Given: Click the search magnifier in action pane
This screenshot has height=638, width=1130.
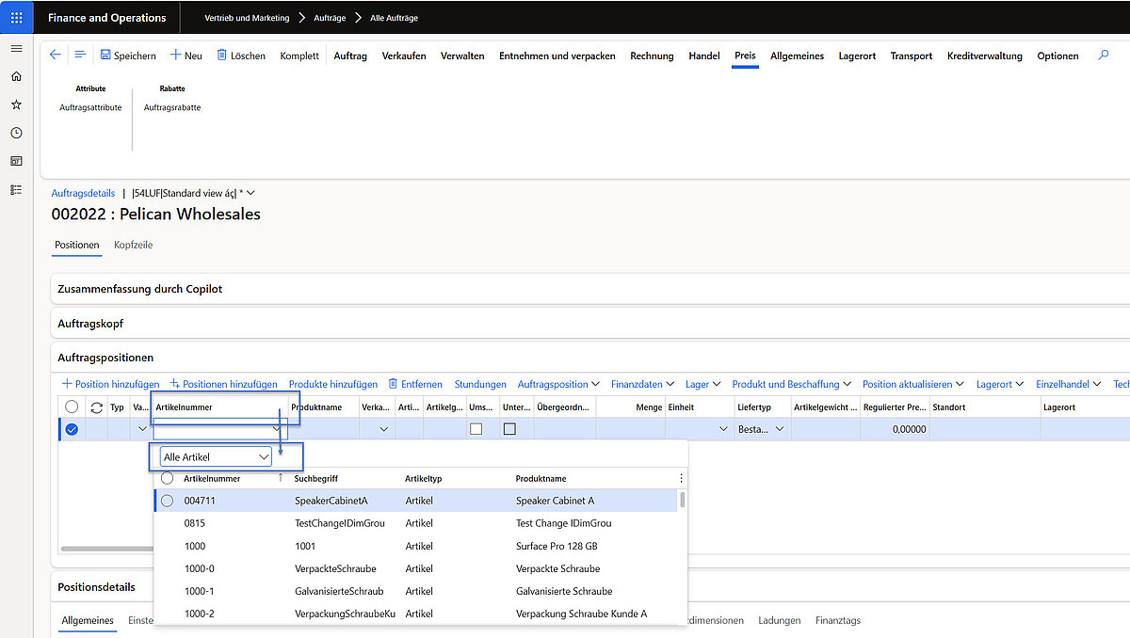Looking at the screenshot, I should [1104, 56].
